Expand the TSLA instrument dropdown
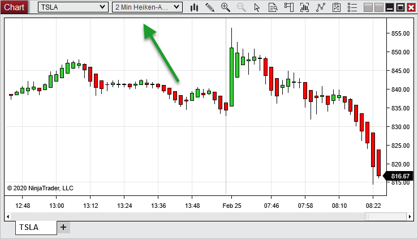Viewport: 418px width, 239px height. (102, 7)
